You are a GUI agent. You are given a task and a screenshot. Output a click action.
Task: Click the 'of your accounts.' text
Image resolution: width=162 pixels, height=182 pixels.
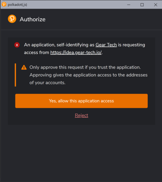[47, 83]
